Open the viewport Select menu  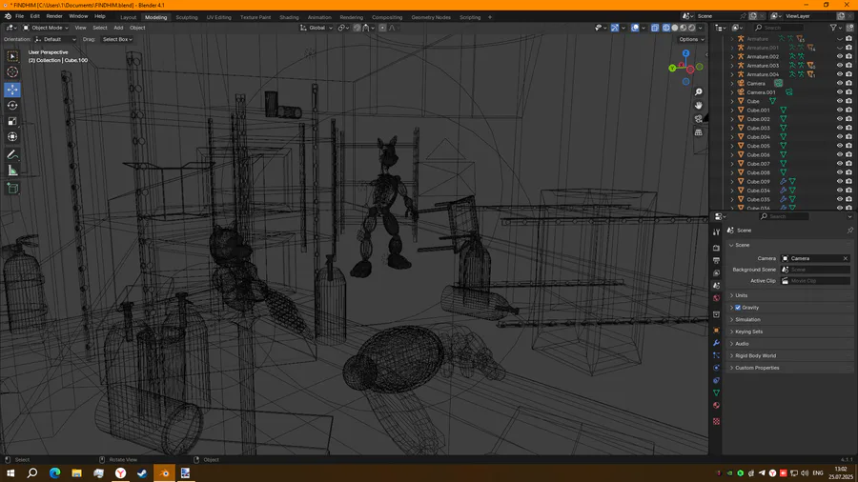[x=99, y=28]
